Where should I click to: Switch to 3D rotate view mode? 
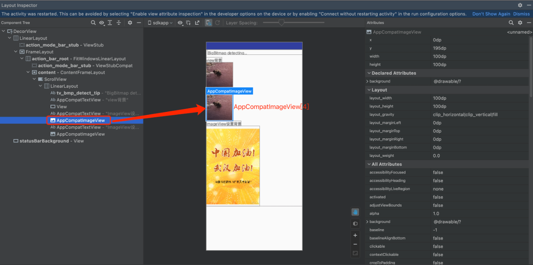[x=355, y=224]
